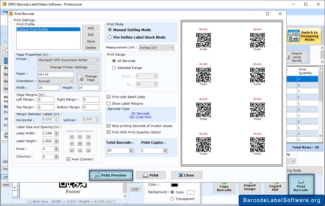Select center-middle label alignment icon
Viewport: 325px width, 206px height.
(x=80, y=144)
